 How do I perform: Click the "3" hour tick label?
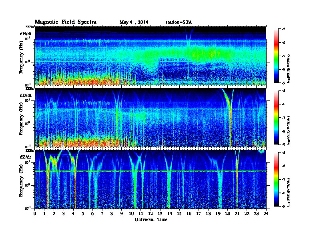coord(64,214)
